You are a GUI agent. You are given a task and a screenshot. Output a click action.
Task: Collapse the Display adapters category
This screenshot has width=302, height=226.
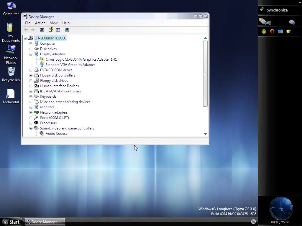pos(31,54)
